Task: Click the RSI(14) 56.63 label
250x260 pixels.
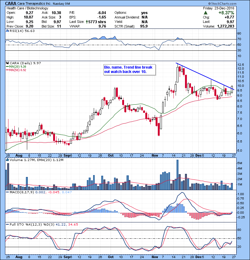Action: [22, 31]
